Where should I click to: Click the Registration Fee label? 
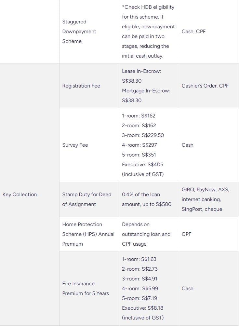click(x=81, y=86)
